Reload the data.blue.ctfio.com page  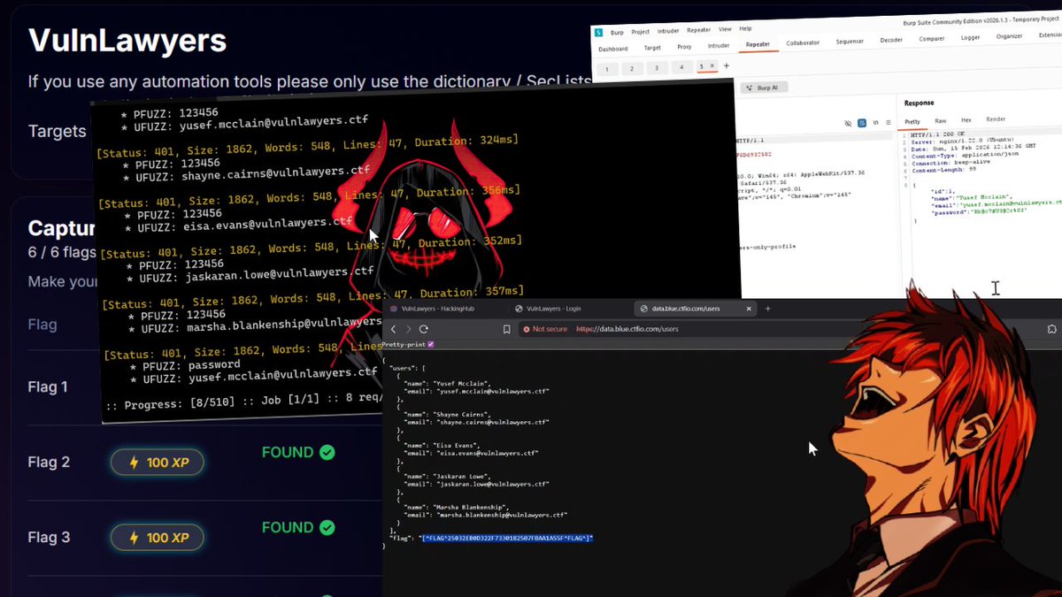point(425,329)
